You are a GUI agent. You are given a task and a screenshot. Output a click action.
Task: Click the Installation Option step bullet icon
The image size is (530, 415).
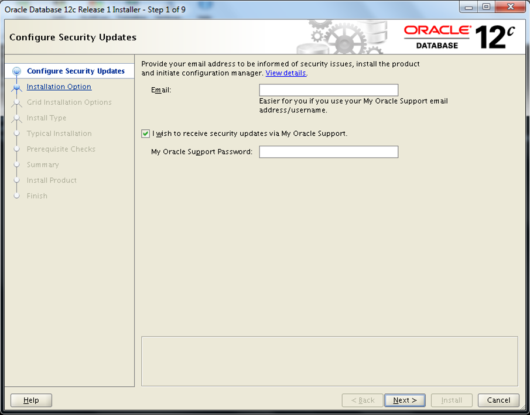click(16, 88)
